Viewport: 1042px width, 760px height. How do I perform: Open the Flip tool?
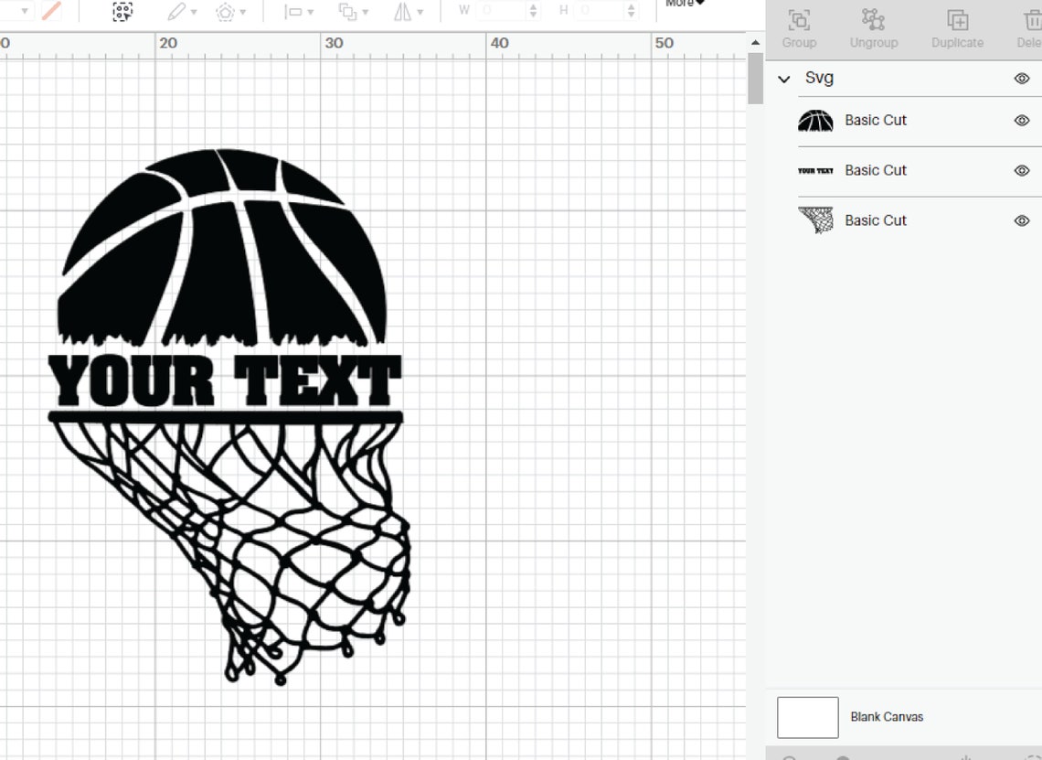[402, 12]
